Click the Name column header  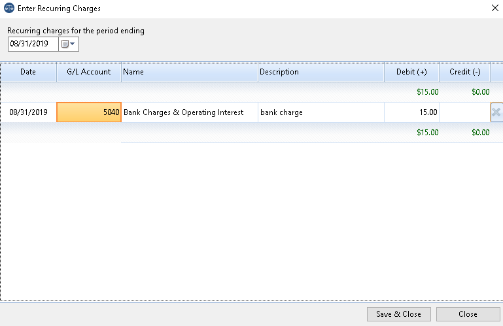(x=190, y=72)
